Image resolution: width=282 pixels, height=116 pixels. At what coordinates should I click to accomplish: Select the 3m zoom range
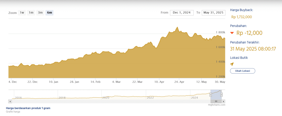coord(40,13)
